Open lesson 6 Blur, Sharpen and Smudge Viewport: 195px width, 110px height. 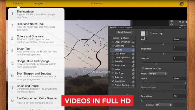36,76
